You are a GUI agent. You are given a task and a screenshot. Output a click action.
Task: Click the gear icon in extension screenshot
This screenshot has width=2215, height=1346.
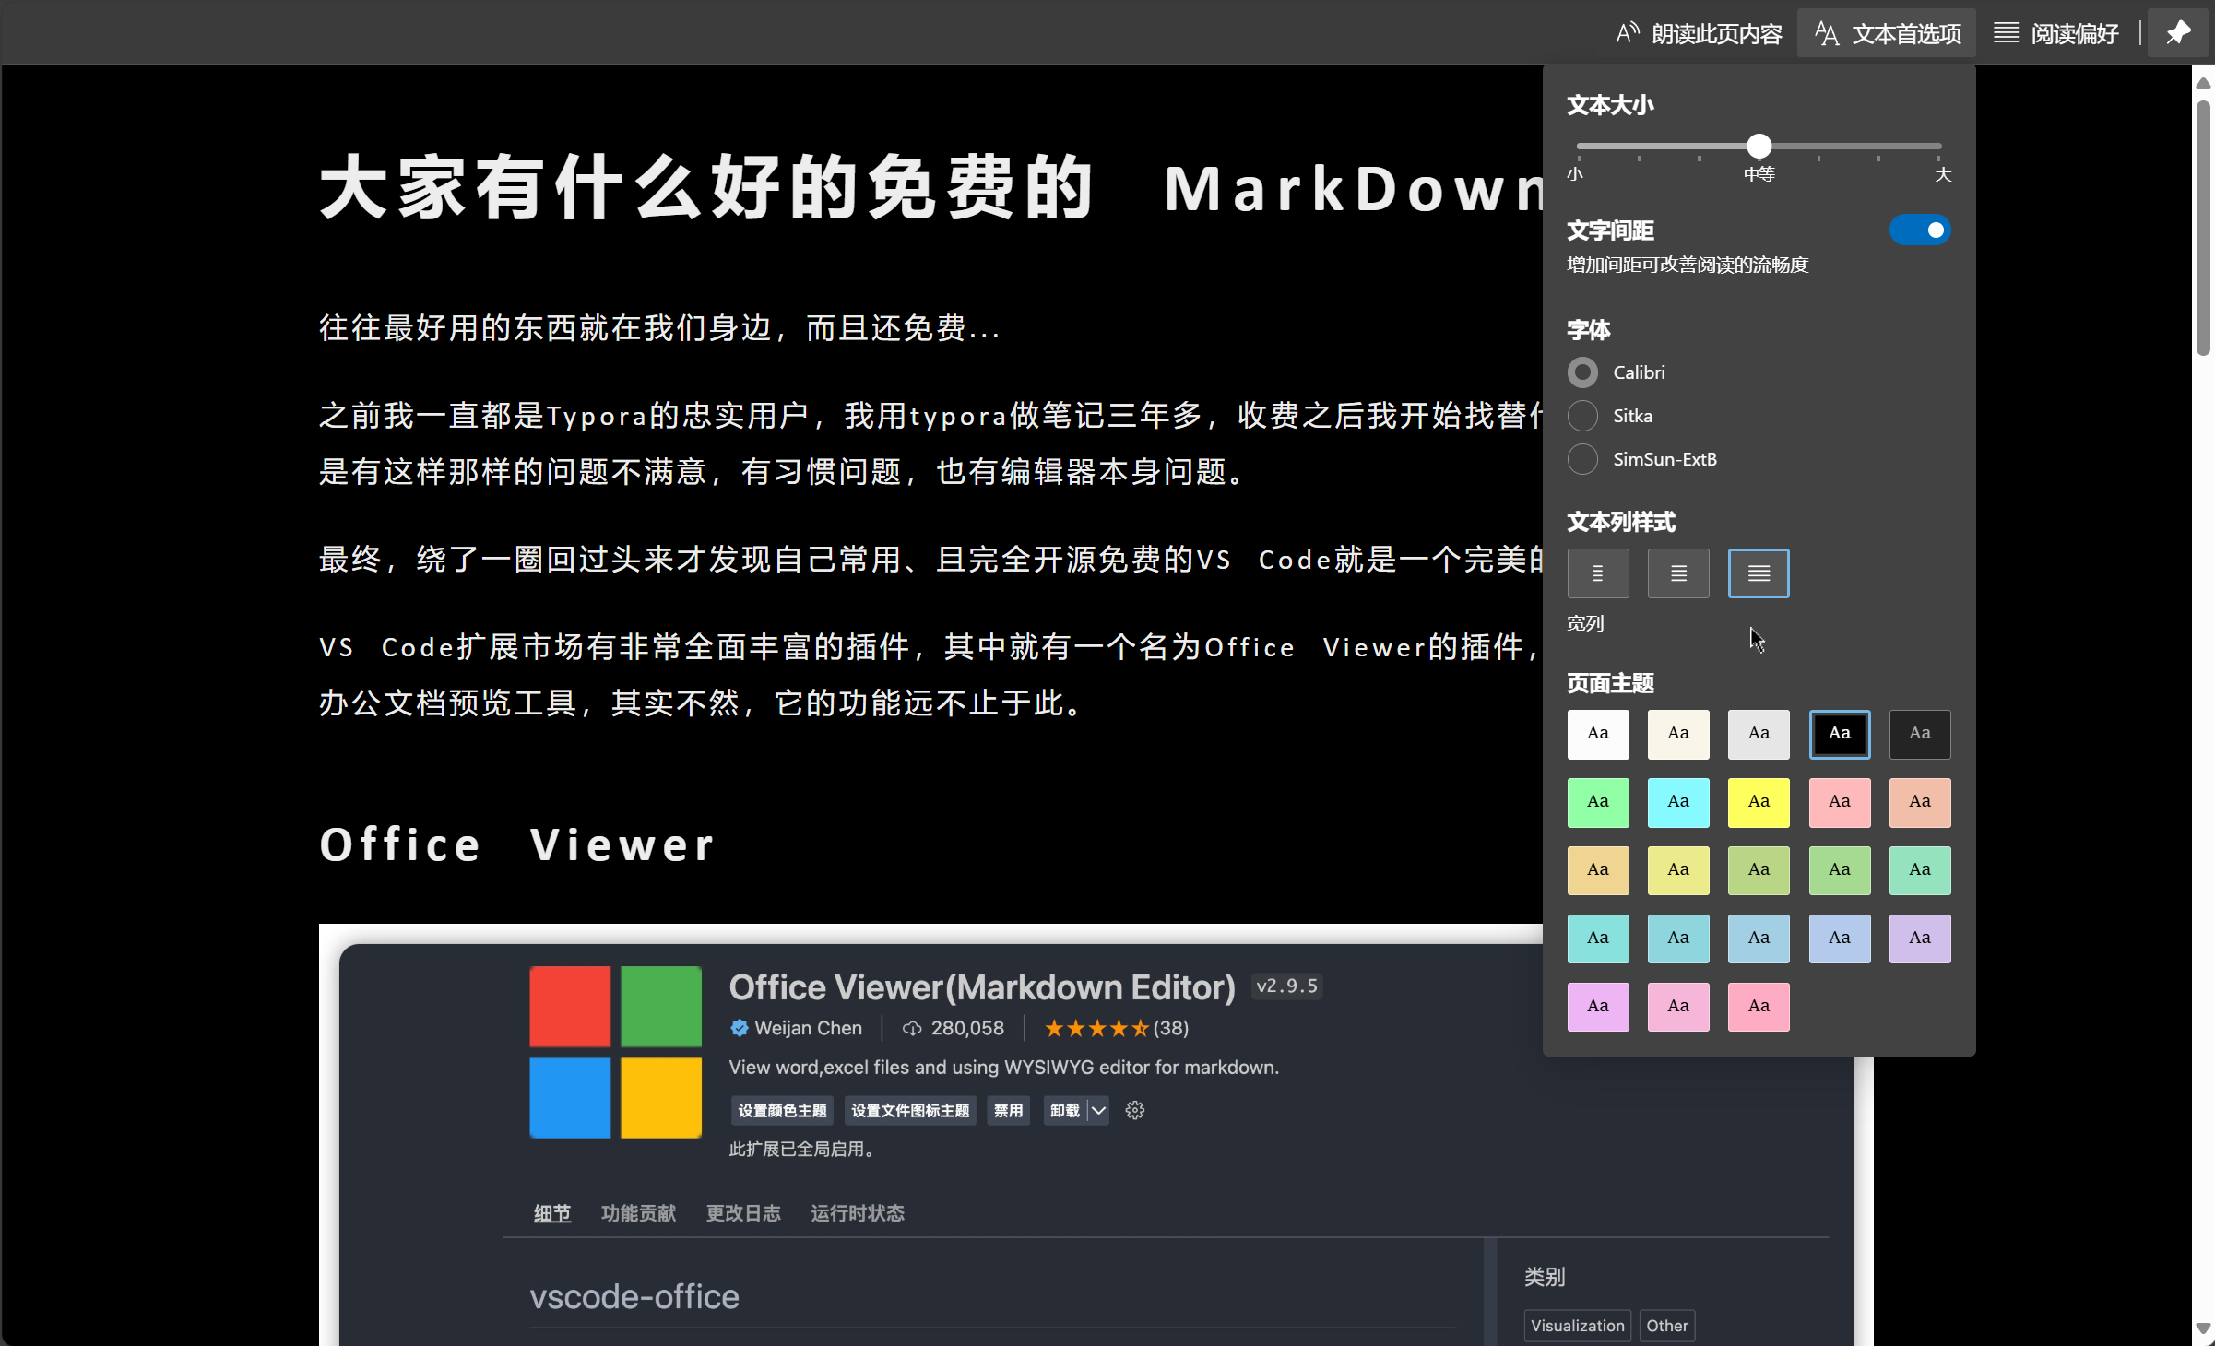coord(1134,1110)
